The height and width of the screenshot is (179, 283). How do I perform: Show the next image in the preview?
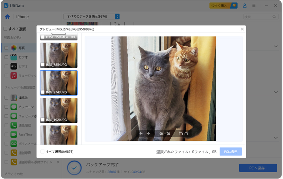pyautogui.click(x=148, y=134)
